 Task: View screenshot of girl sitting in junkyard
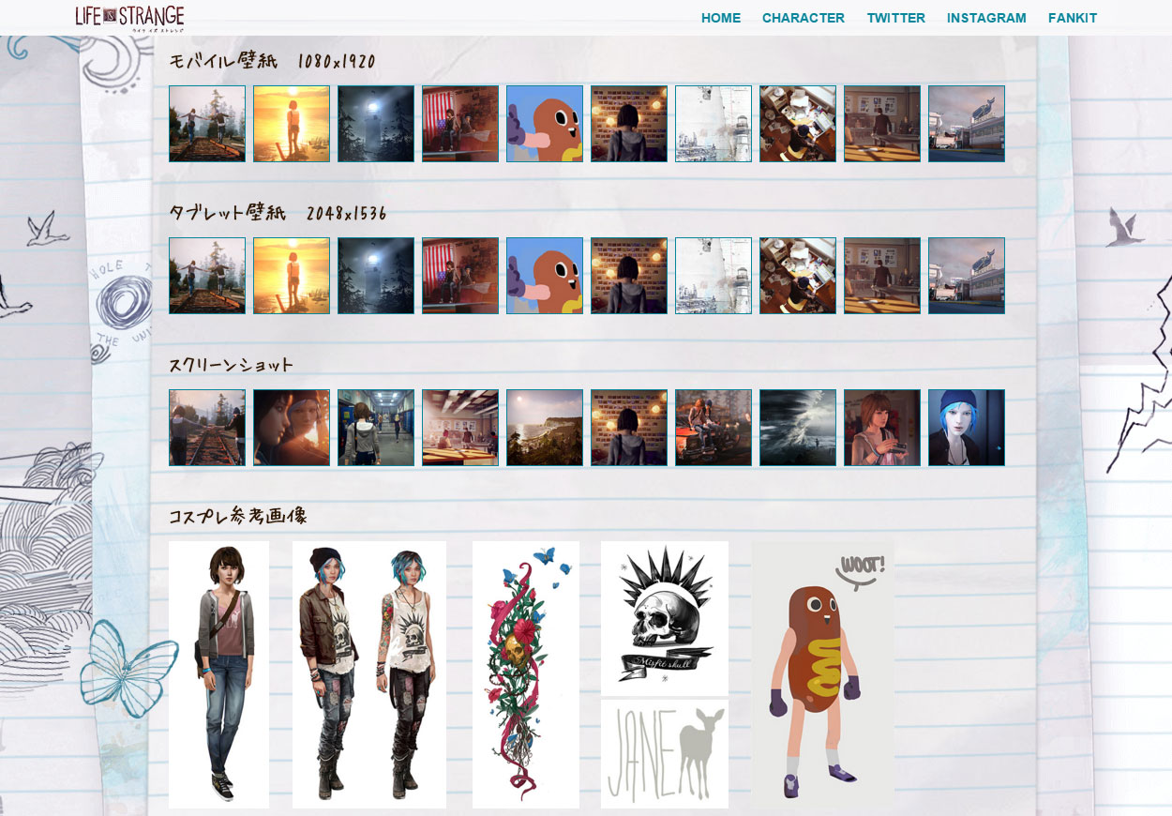pyautogui.click(x=714, y=428)
